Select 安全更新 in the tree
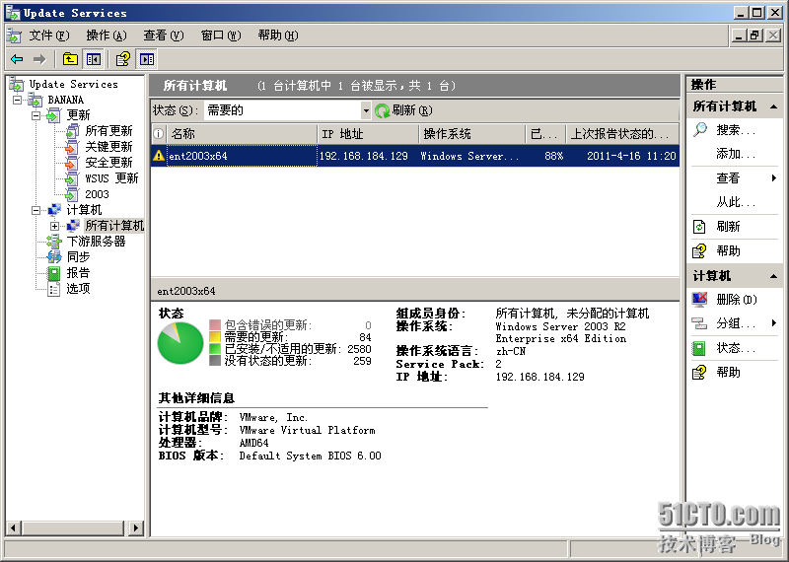Screen dimensions: 789x562 [108, 163]
